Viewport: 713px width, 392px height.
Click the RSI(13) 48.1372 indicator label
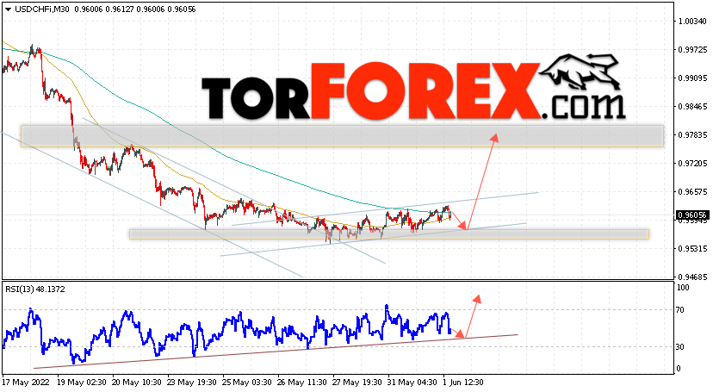coord(35,289)
